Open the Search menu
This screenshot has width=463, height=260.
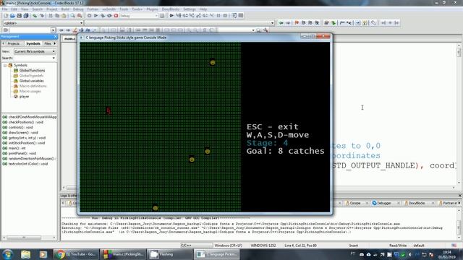pyautogui.click(x=37, y=9)
